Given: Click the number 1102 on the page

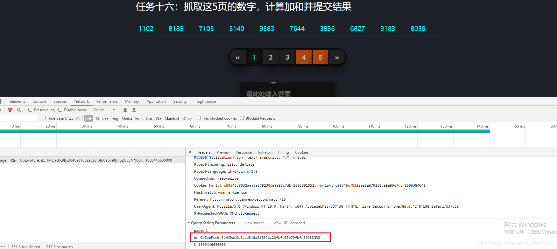Looking at the screenshot, I should [146, 29].
